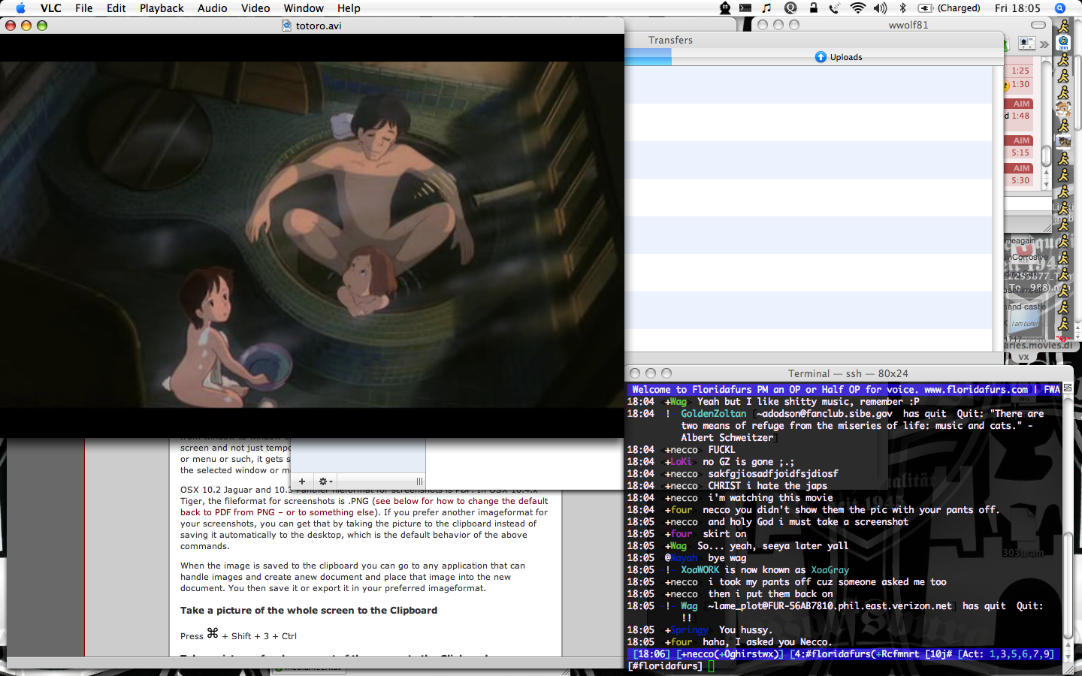The width and height of the screenshot is (1082, 676).
Task: Click the Uploads blue arrow icon
Action: (x=821, y=57)
